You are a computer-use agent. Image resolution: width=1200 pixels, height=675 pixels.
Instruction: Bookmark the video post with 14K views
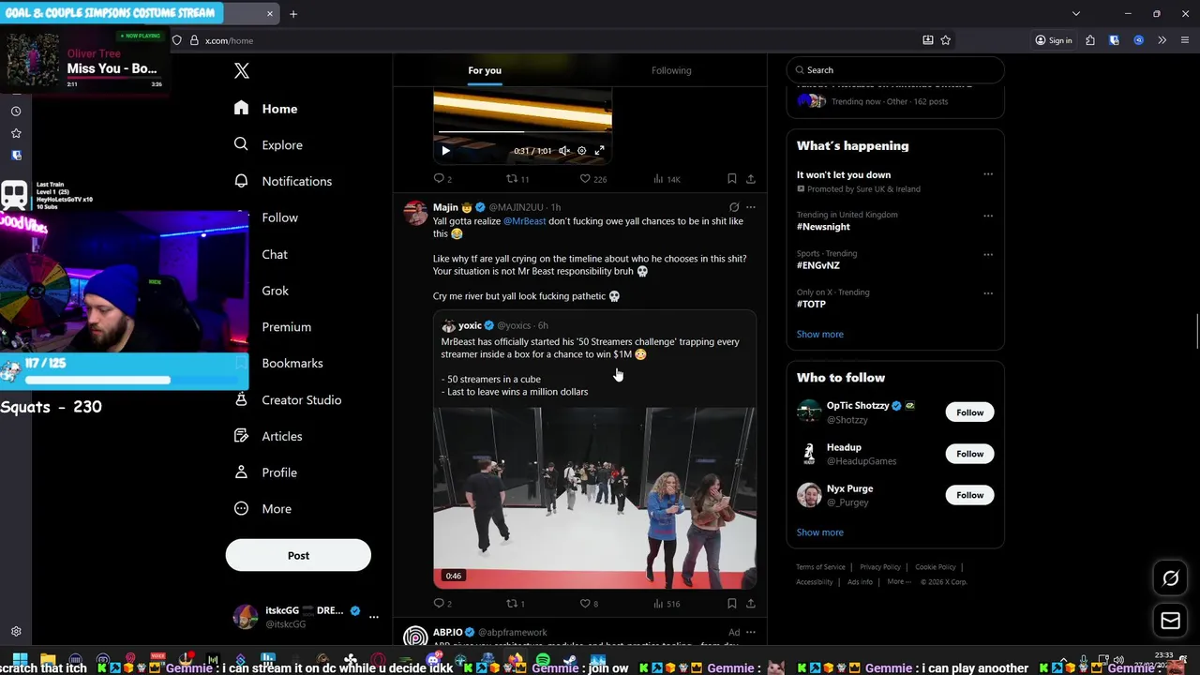pos(731,178)
